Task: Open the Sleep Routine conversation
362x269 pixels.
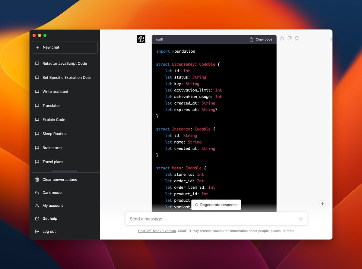Action: 65,134
